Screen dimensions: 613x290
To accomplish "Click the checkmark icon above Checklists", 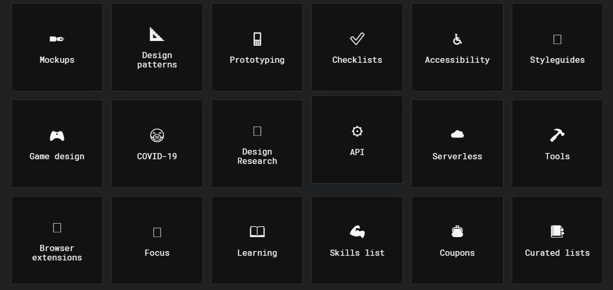I will click(x=357, y=39).
